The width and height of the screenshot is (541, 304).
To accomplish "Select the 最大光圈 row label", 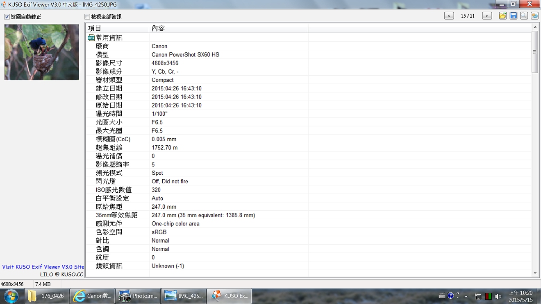I will 109,131.
